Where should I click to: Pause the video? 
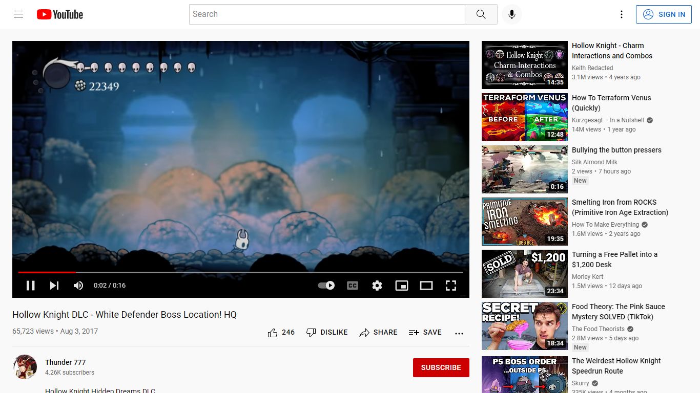[x=31, y=286]
